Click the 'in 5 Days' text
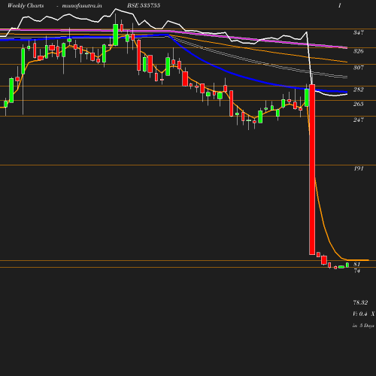This screenshot has width=376, height=376. (x=363, y=326)
